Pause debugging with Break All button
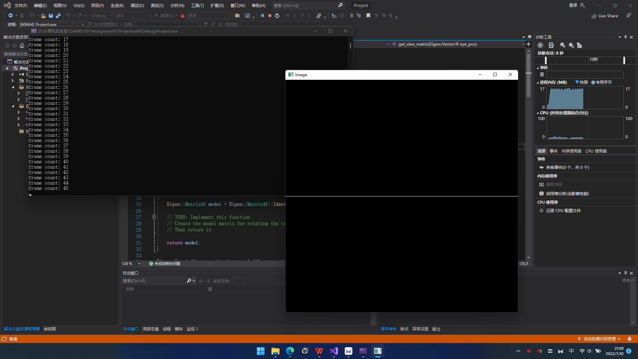 263,16
